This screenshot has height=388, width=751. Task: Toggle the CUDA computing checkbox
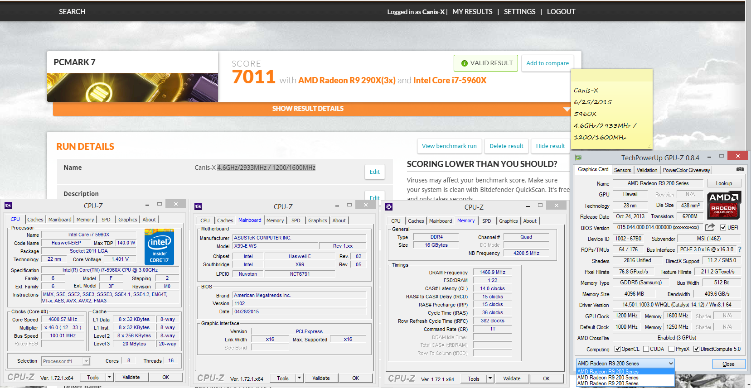coord(646,349)
